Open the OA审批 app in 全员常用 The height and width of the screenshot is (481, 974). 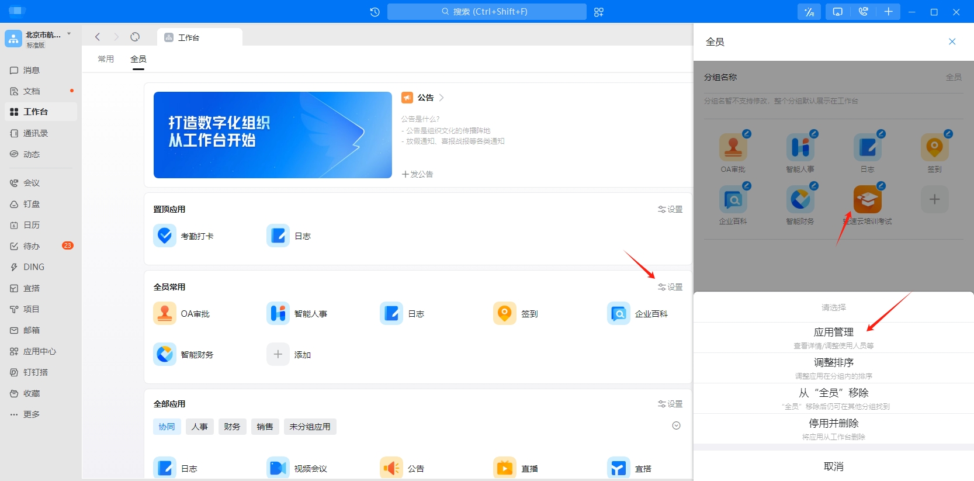pyautogui.click(x=165, y=314)
